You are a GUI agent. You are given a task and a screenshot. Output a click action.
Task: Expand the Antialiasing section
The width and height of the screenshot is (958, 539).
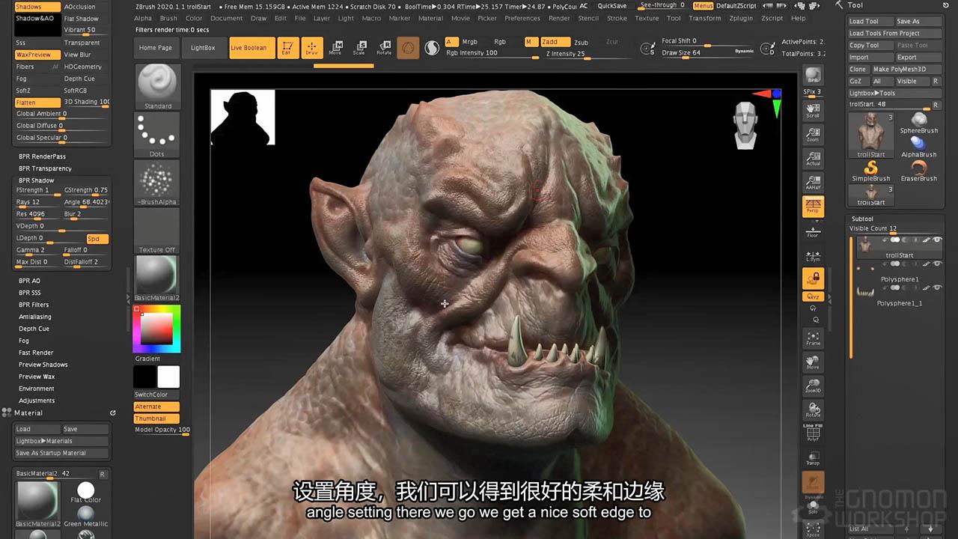[x=35, y=317]
